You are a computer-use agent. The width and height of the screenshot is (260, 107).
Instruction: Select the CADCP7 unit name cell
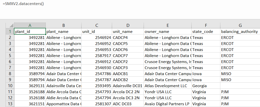coord(128,56)
